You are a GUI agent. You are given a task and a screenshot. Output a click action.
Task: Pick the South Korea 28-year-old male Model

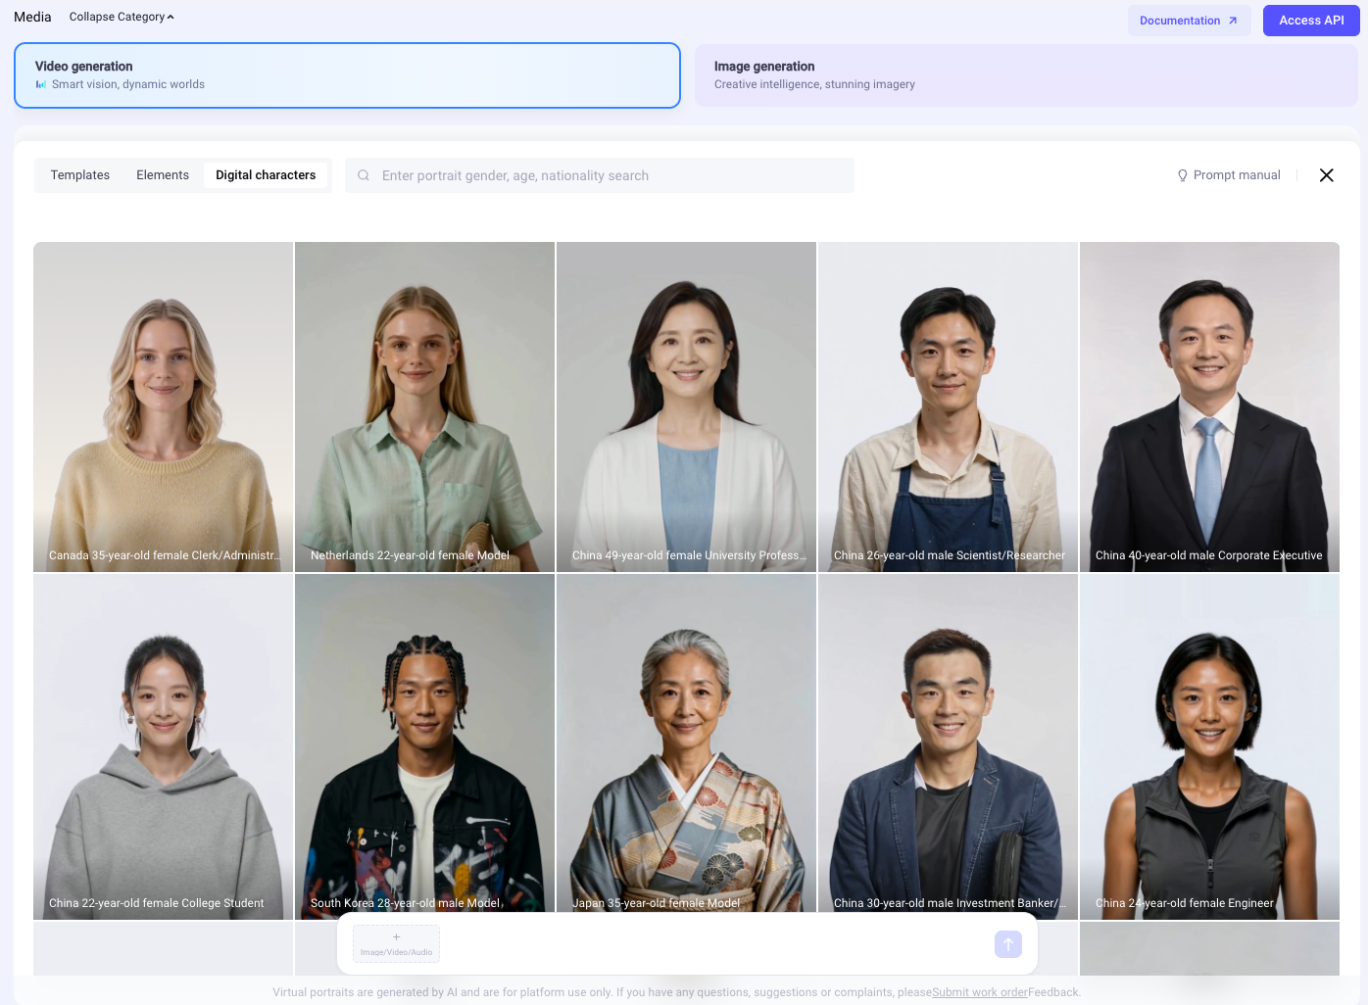click(x=424, y=744)
